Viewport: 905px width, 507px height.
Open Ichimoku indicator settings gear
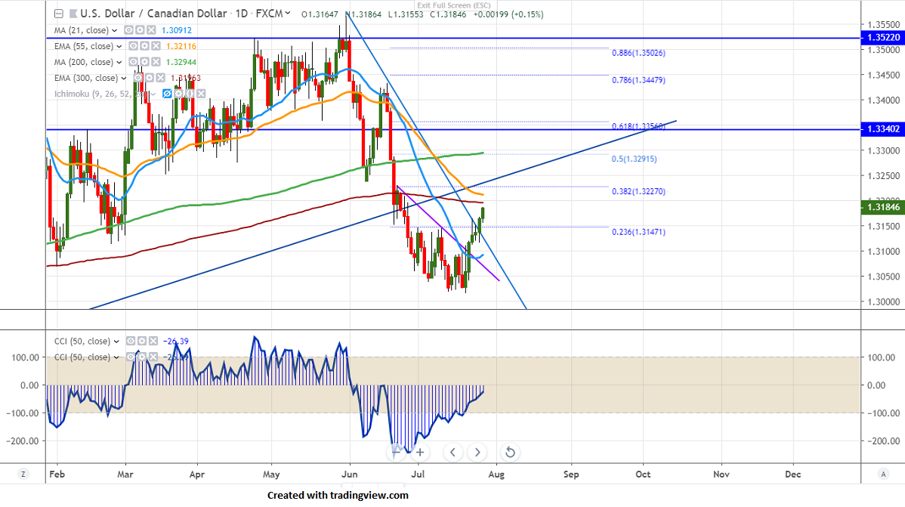[178, 94]
